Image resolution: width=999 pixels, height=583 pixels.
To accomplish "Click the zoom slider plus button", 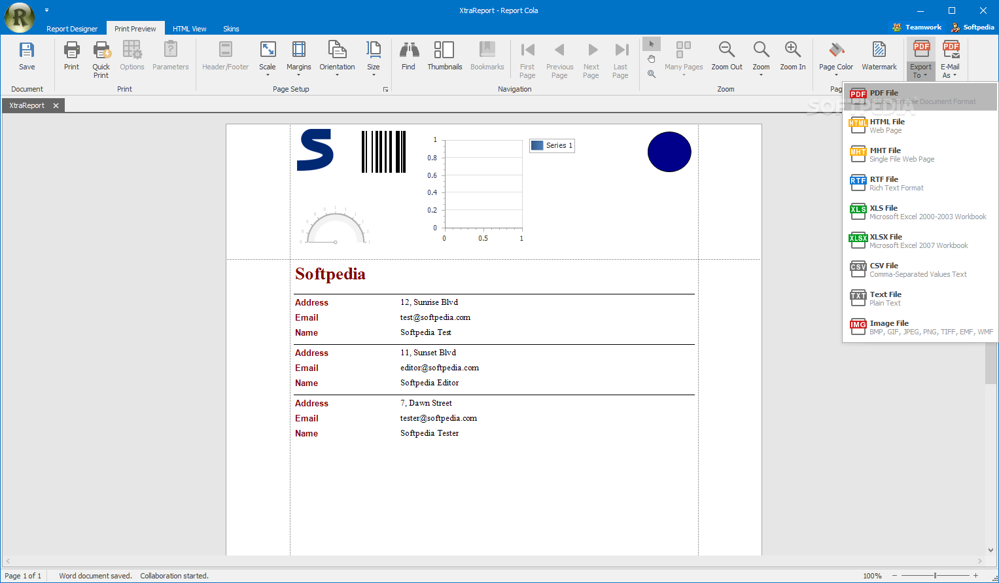I will pos(975,576).
